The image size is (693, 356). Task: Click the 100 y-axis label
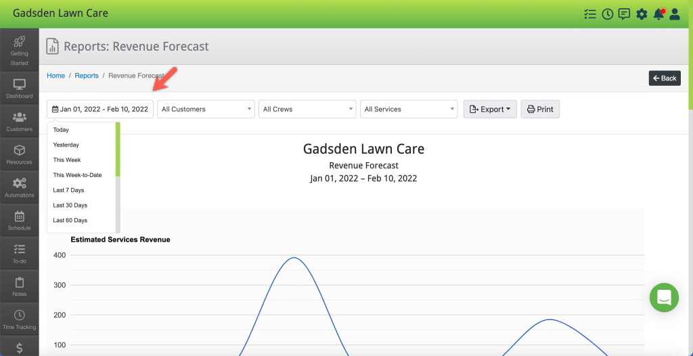click(x=60, y=345)
